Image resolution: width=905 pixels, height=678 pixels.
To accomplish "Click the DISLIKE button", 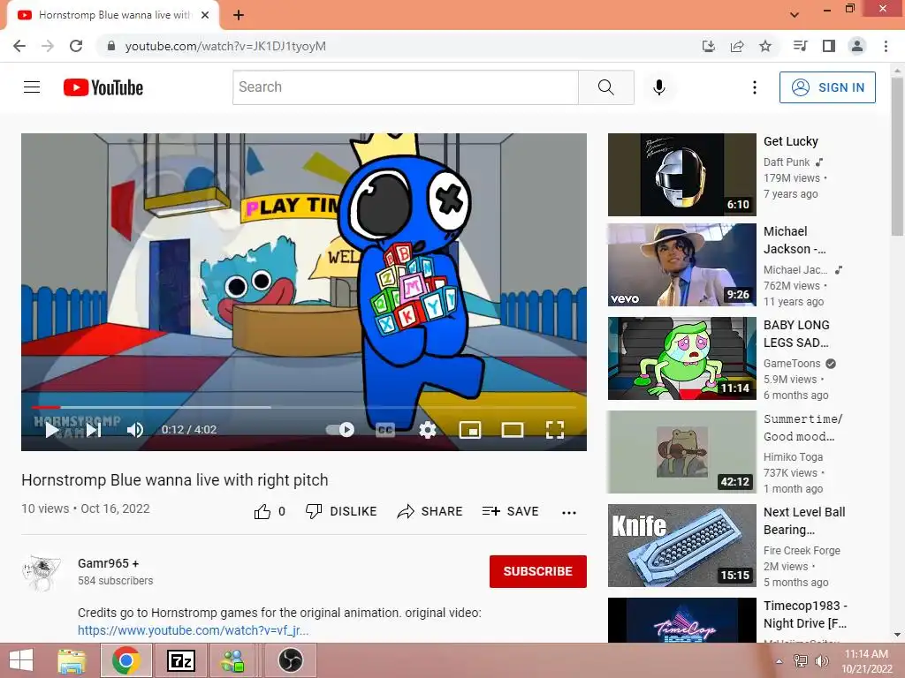I will [341, 511].
